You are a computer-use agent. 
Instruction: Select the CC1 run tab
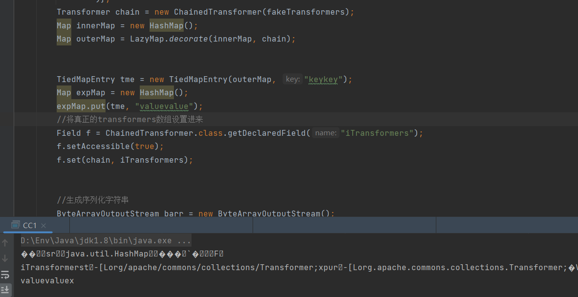click(29, 225)
